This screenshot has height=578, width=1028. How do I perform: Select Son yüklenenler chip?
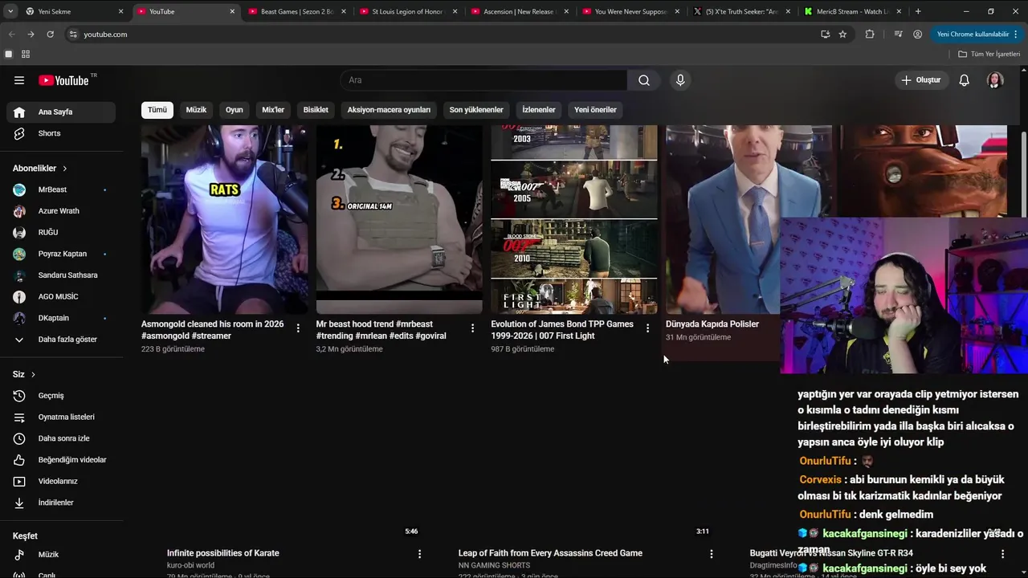476,110
